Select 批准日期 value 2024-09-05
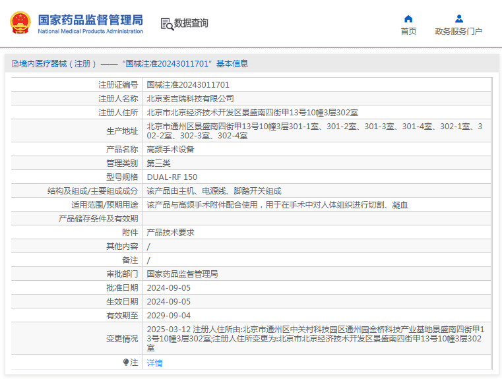Screen dimensions: 502x379 tap(168, 288)
